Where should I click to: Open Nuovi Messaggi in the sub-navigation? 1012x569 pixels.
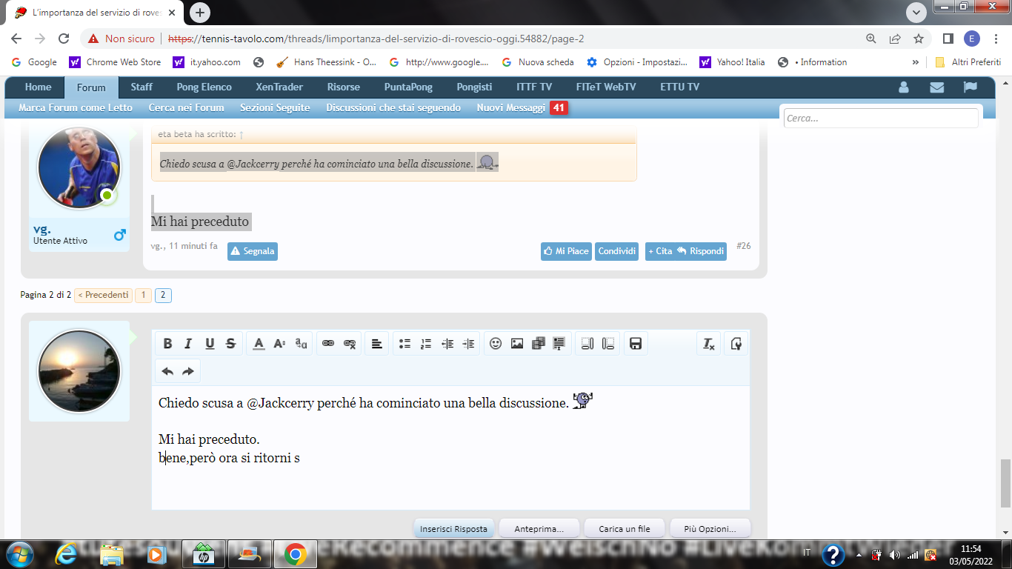pyautogui.click(x=511, y=108)
